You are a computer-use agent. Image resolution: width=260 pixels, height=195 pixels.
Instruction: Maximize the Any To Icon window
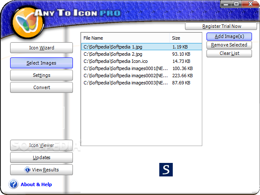point(236,4)
